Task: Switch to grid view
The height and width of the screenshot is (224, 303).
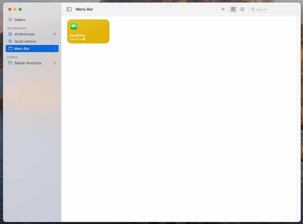Action: click(233, 9)
